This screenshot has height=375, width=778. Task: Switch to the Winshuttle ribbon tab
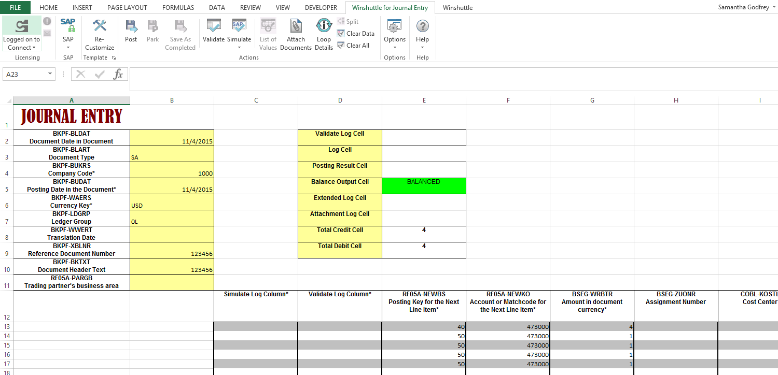click(x=457, y=8)
